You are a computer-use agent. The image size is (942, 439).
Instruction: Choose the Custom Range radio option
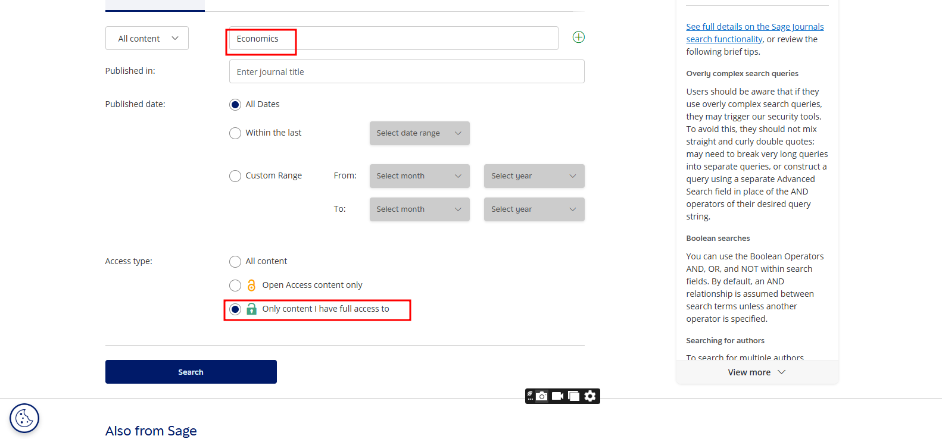point(235,176)
